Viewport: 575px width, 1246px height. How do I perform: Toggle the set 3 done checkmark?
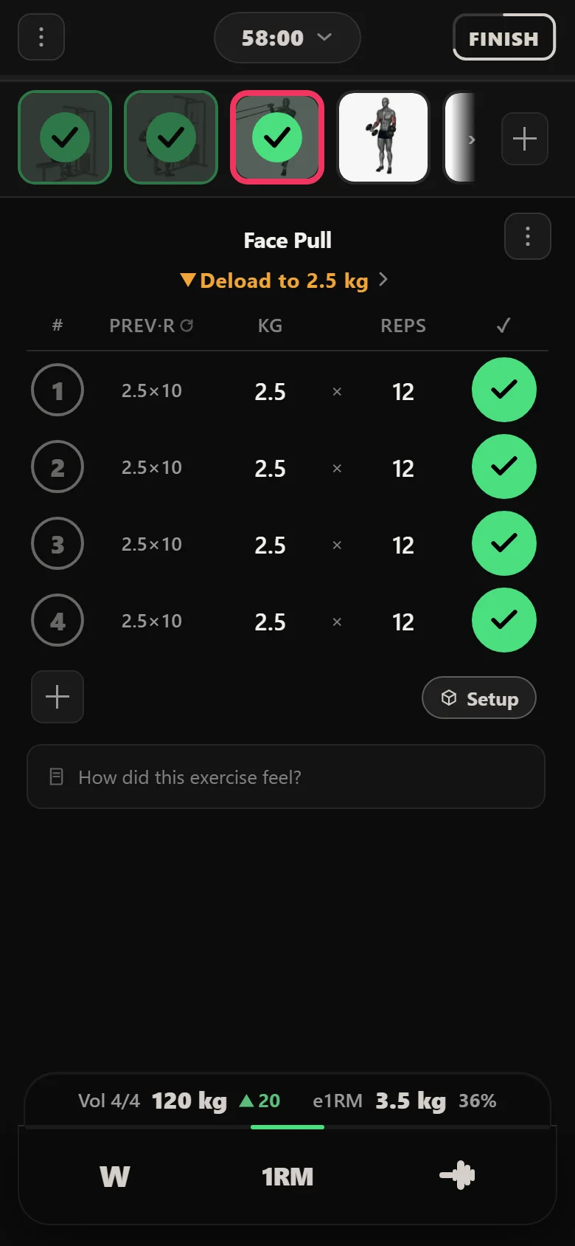coord(504,543)
